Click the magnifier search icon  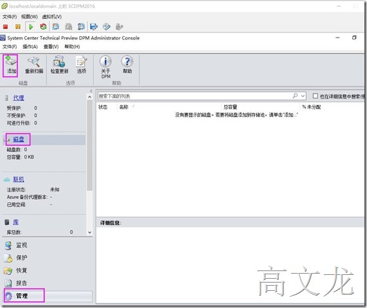tap(295, 95)
